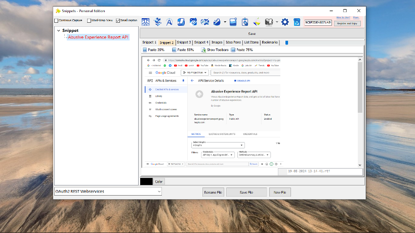This screenshot has height=233, width=415.
Task: Click the file name field showing 19-08-2024 13-14-41.rtf
Action: 320,171
